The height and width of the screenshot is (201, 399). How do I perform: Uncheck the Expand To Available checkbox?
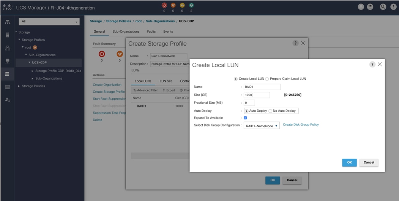pyautogui.click(x=245, y=118)
